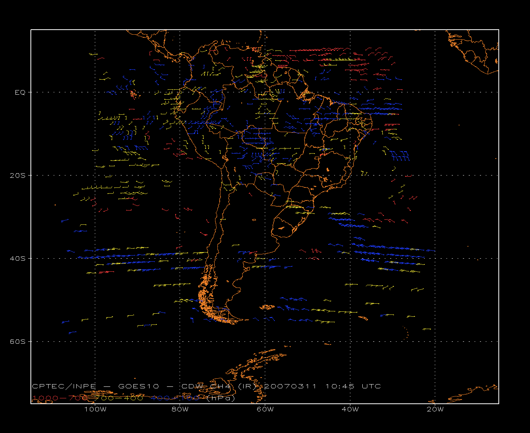Click the '60W' longitude axis label
Viewport: 530px width, 433px height.
click(265, 409)
